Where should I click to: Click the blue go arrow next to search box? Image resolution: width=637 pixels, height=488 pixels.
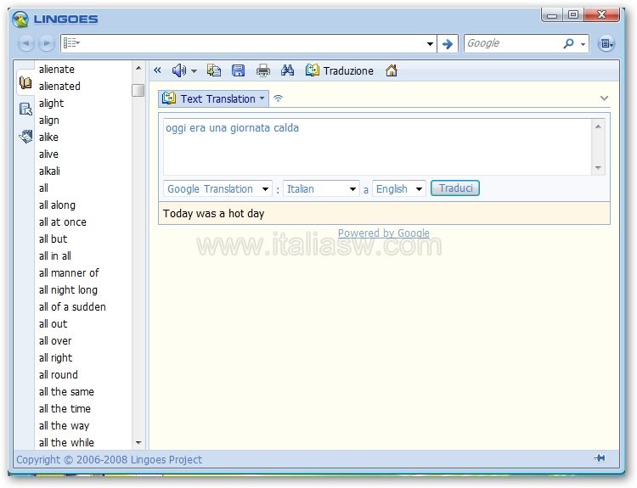pos(448,43)
